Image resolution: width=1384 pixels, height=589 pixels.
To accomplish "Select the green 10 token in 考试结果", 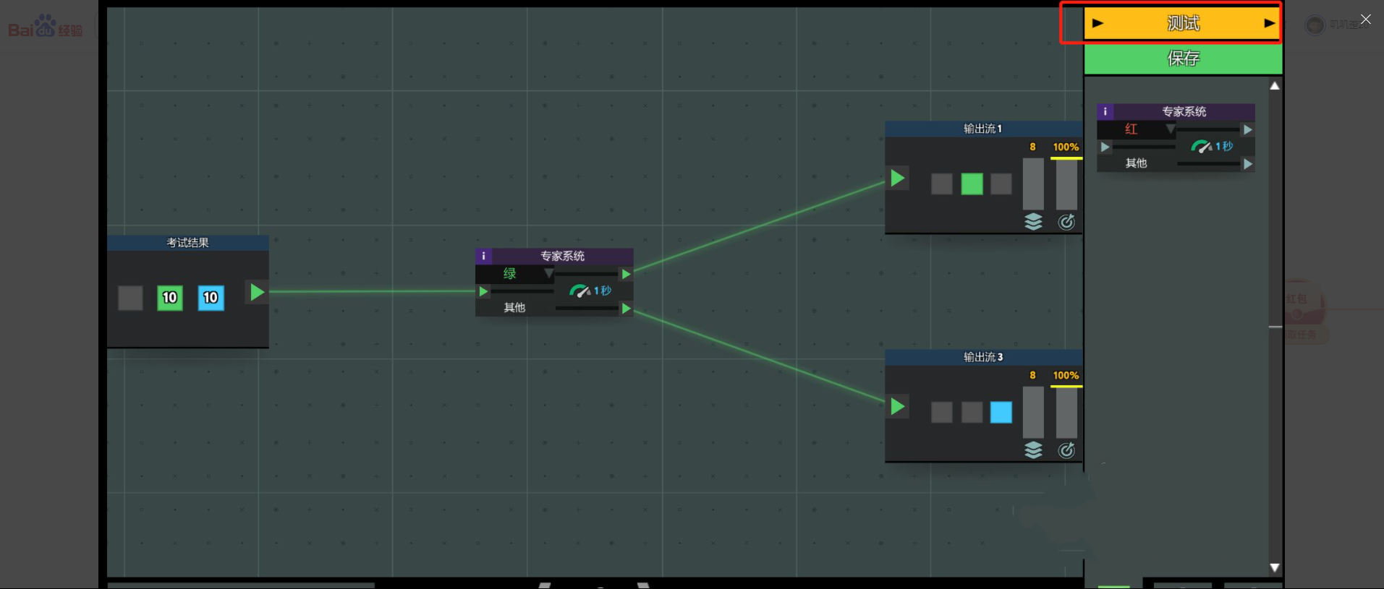I will pos(170,298).
